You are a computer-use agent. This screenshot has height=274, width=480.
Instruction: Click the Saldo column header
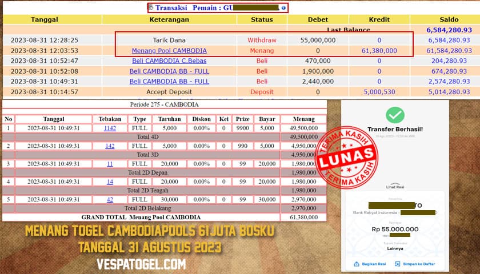click(x=449, y=19)
